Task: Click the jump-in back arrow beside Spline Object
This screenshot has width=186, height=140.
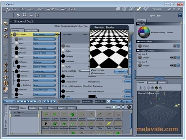Action: [180, 15]
